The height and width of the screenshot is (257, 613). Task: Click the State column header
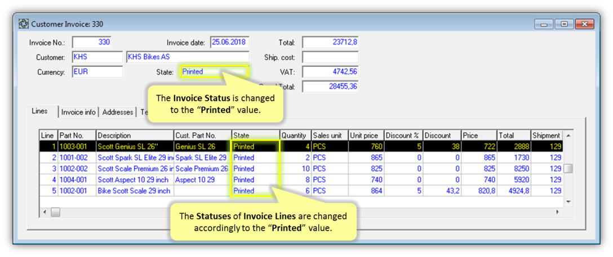click(256, 136)
